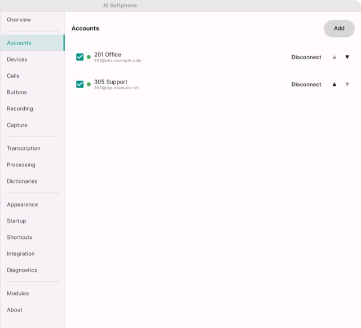Add a new account

pyautogui.click(x=339, y=28)
